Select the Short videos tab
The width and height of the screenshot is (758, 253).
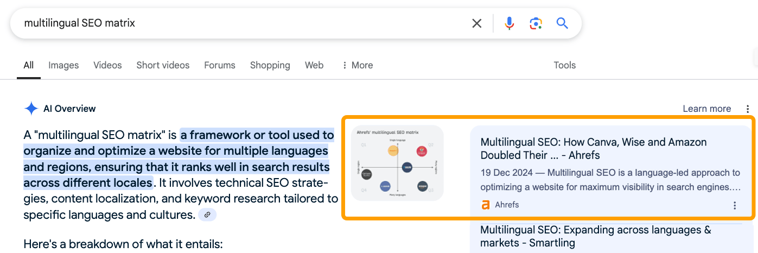click(163, 65)
